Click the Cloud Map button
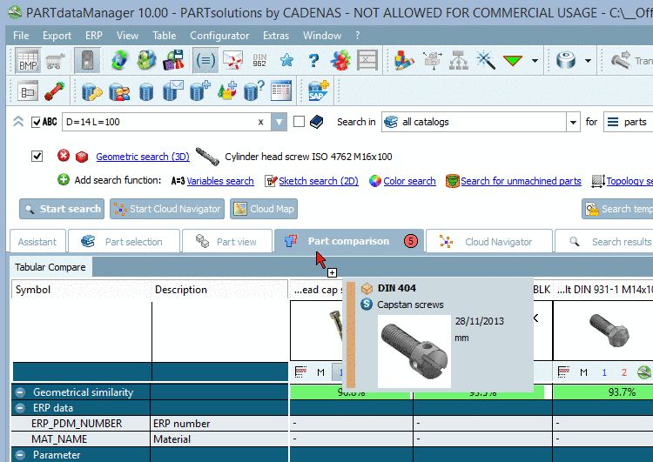653x462 pixels. point(264,209)
